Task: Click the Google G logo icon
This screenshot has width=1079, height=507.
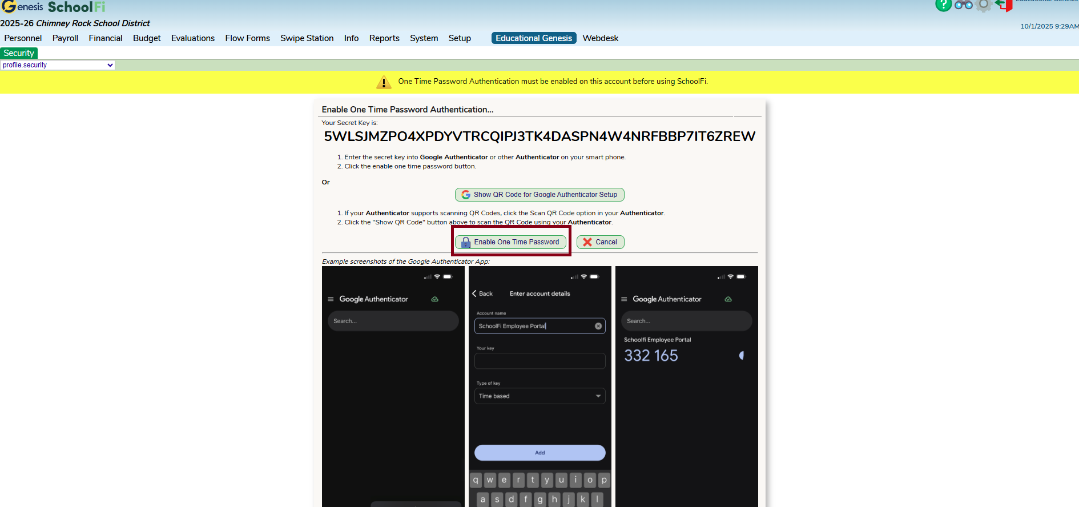Action: pos(466,195)
